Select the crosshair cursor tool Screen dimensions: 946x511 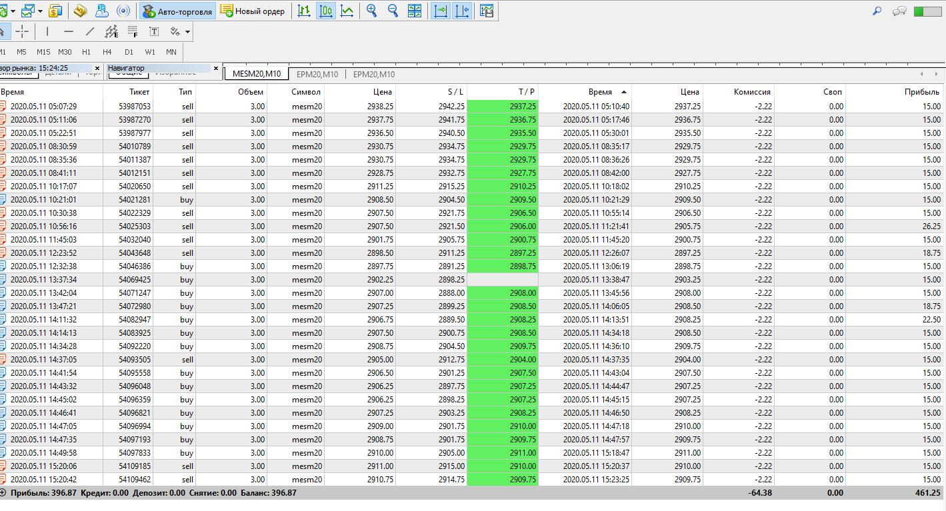pos(22,31)
